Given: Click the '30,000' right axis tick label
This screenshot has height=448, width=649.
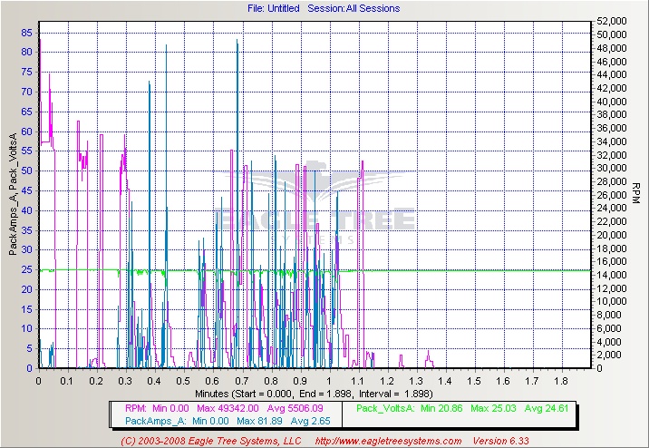Looking at the screenshot, I should coord(612,168).
